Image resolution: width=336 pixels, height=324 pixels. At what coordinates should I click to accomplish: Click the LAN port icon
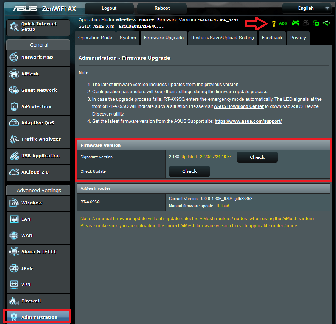[x=14, y=219]
